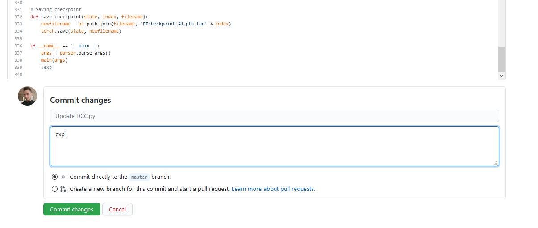Click the '# Saving checkpoint' comment line
This screenshot has width=538, height=228.
point(56,9)
